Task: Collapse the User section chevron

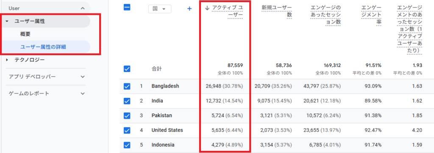Action: [x=83, y=8]
